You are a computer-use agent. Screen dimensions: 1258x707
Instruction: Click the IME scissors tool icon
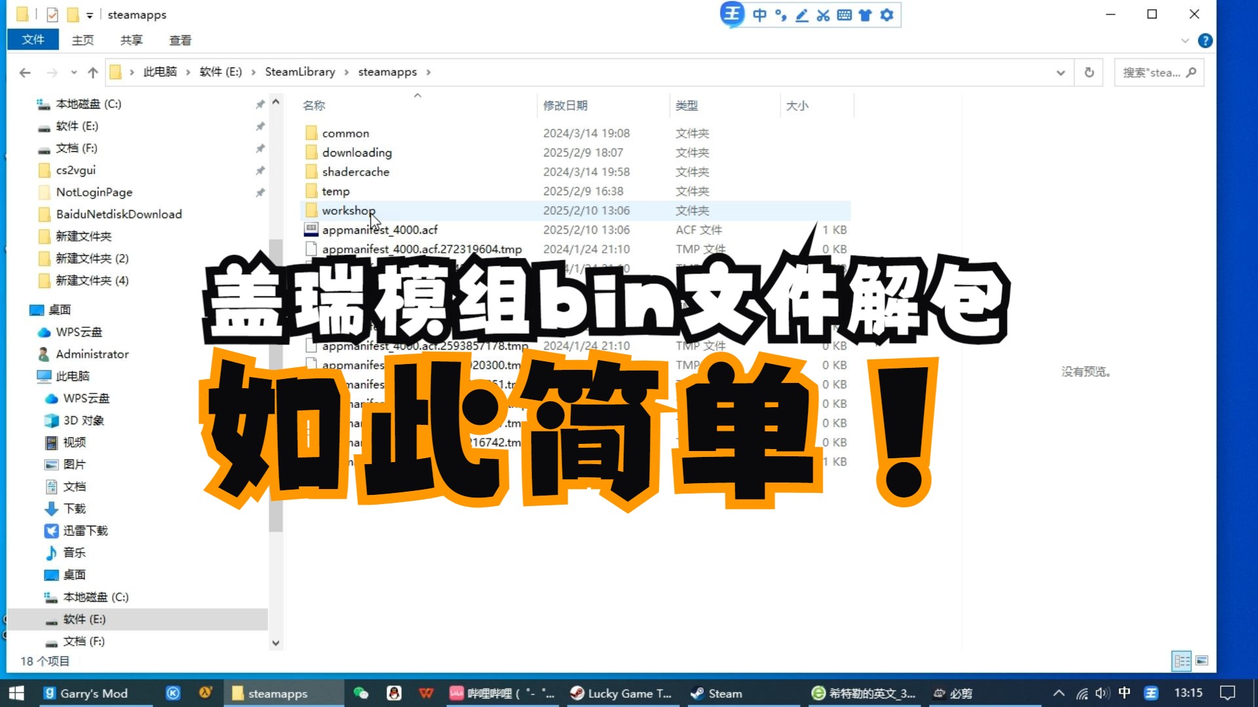[824, 15]
